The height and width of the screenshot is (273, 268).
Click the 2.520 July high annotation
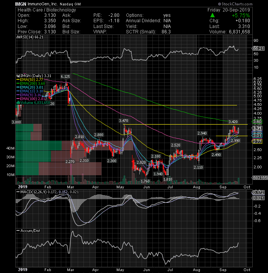tap(176, 145)
